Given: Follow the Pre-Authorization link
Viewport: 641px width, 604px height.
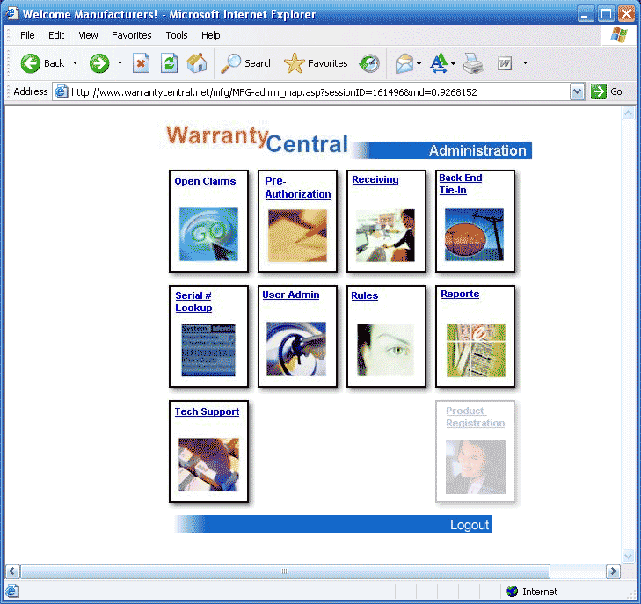Looking at the screenshot, I should point(297,187).
